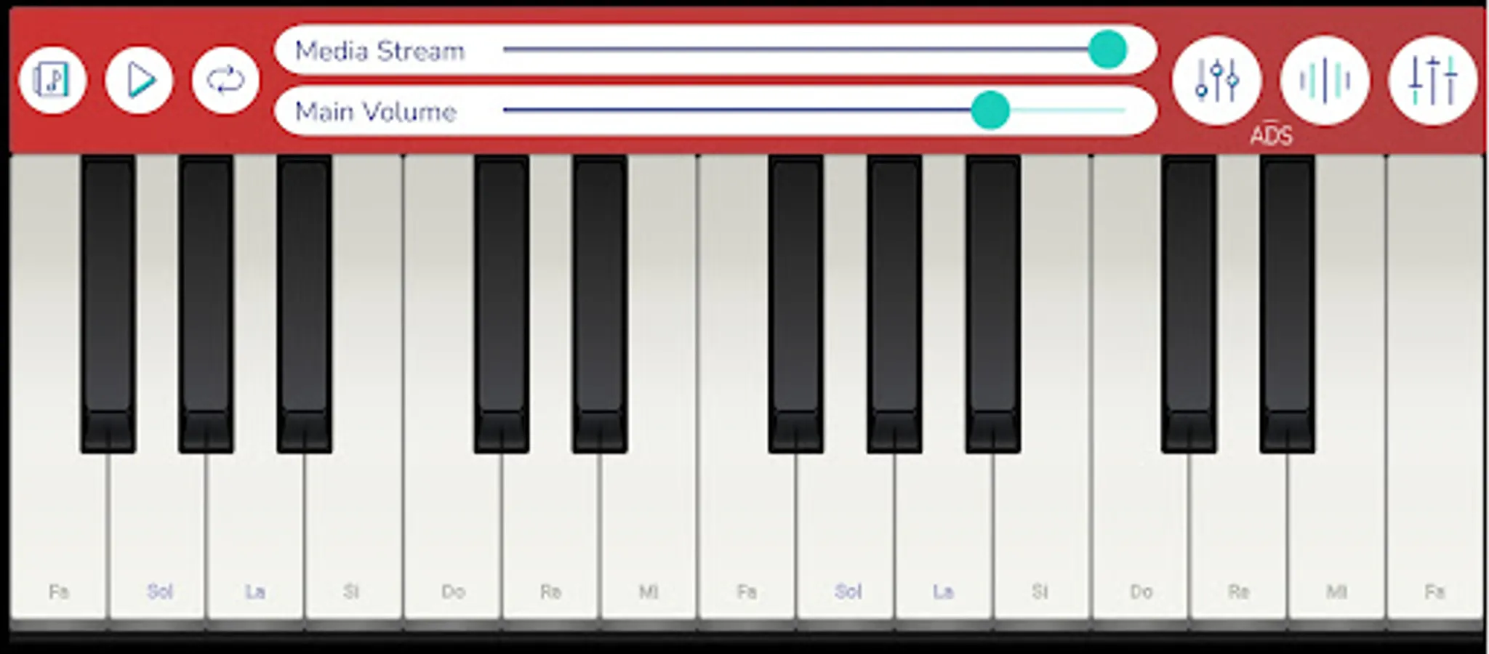Open the mixer knobs settings icon
This screenshot has width=1489, height=654.
click(1216, 80)
